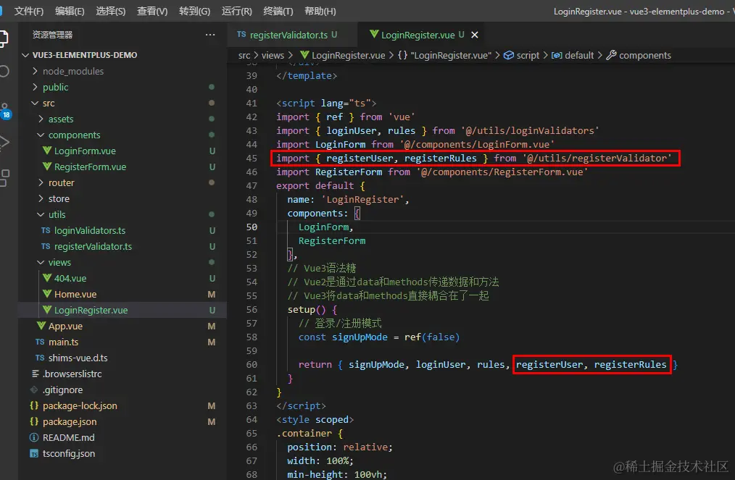Switch to registerValidator.ts editor tab
This screenshot has height=480, width=735.
point(293,35)
